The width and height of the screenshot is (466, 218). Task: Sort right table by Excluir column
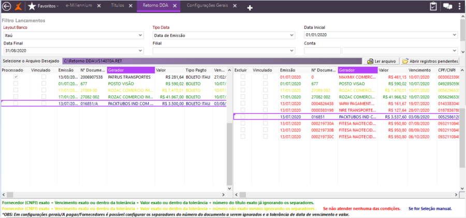(x=242, y=70)
